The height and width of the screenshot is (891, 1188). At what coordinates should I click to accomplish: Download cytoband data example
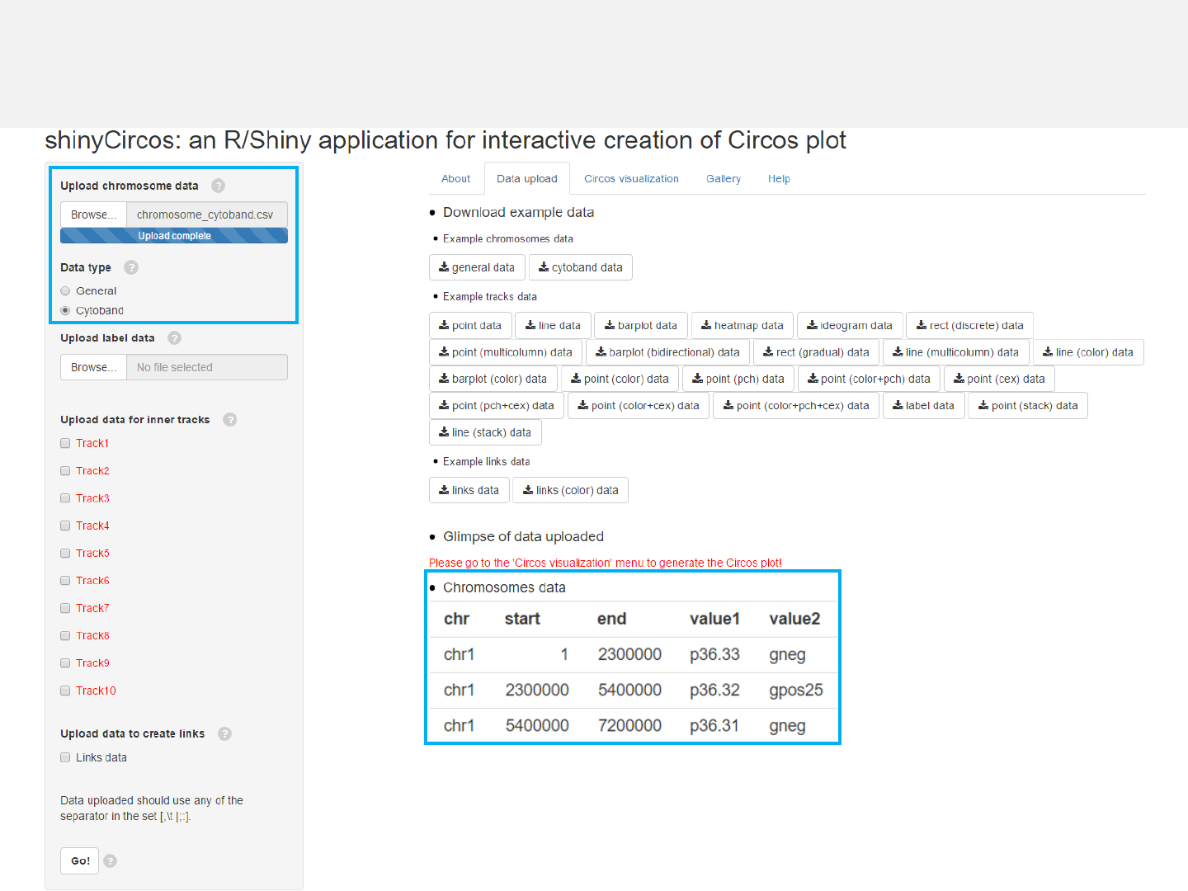tap(581, 267)
